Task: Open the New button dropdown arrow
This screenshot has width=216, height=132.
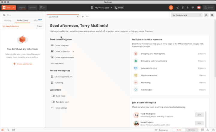Action: (14, 7)
